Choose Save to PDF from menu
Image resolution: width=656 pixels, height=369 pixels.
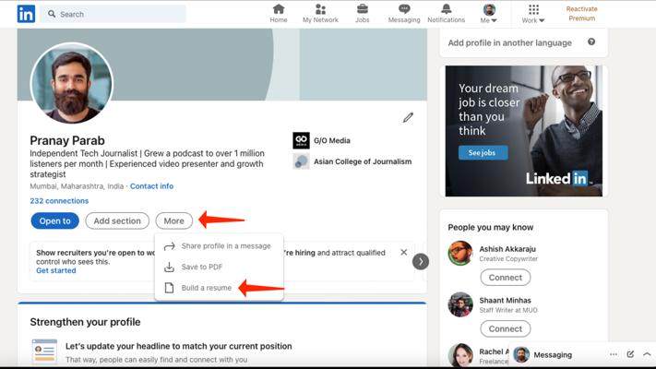(x=201, y=267)
